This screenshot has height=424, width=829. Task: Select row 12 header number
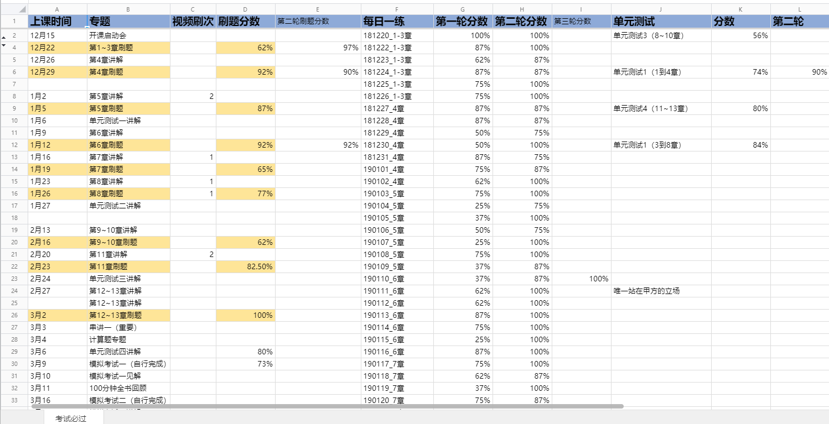[14, 145]
